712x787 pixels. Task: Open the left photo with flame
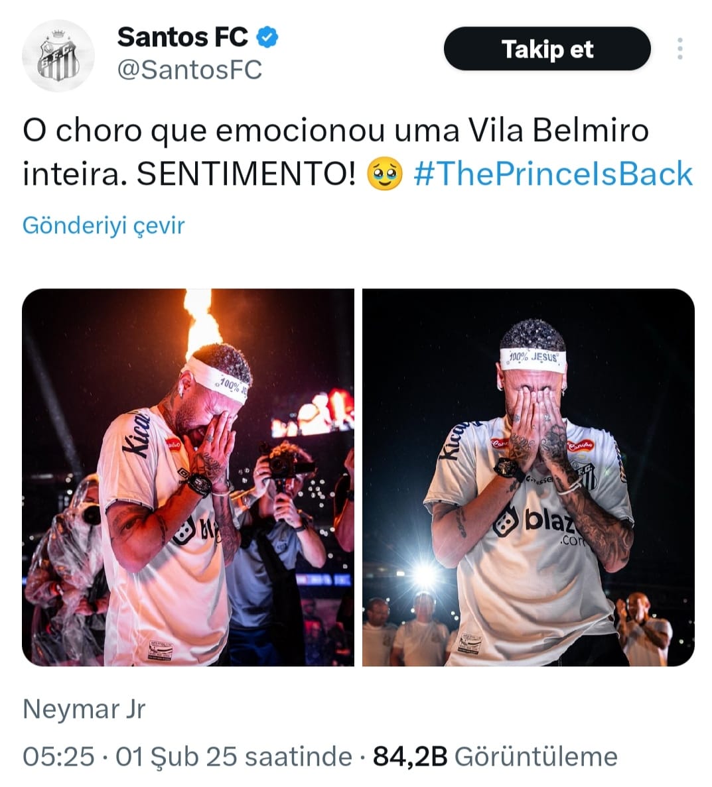point(188,477)
